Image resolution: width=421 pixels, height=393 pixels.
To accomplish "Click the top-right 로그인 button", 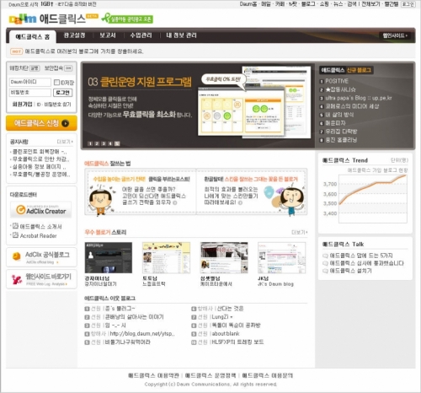I will [x=408, y=4].
